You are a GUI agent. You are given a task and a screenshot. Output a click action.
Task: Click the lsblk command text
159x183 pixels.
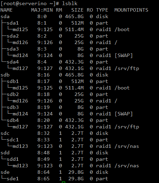(x=70, y=4)
